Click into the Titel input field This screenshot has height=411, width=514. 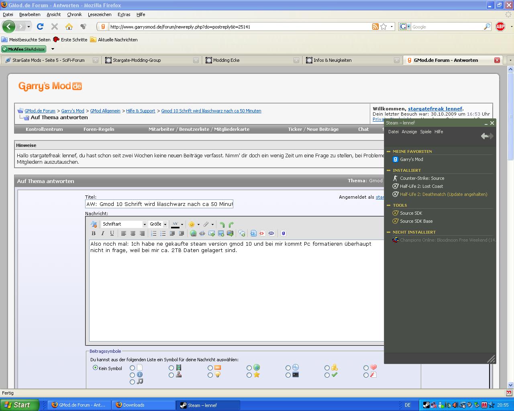[x=159, y=204]
